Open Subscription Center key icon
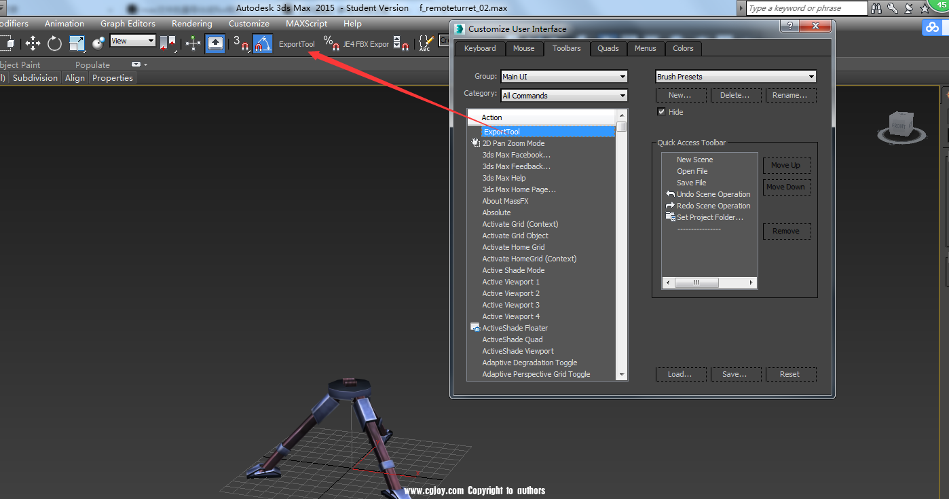 [893, 8]
